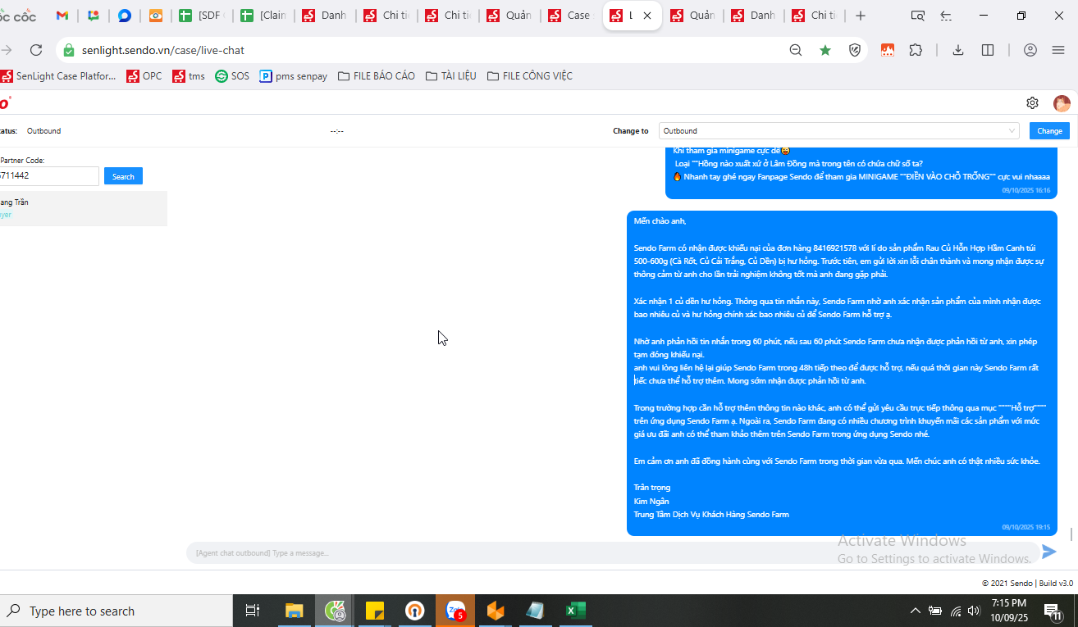Open Zalo with 5 unread badge
The image size is (1078, 627).
pos(455,611)
